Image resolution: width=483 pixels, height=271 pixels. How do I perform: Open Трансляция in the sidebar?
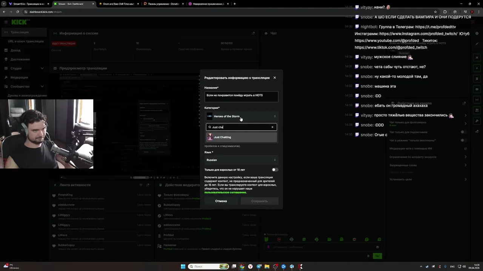point(23,32)
